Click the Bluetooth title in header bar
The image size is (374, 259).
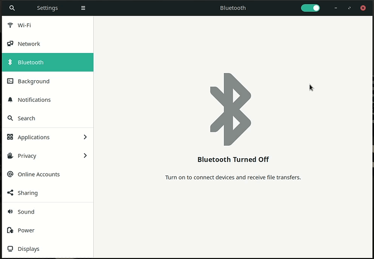[233, 8]
